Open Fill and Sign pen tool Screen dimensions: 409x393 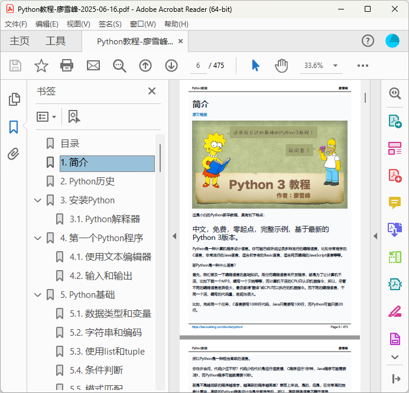(395, 311)
